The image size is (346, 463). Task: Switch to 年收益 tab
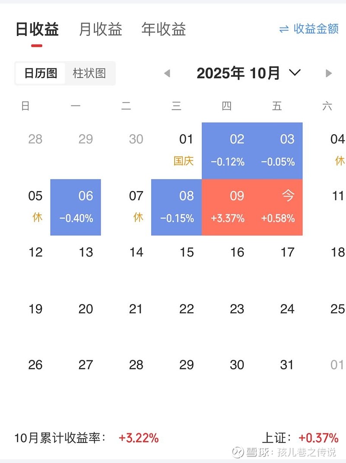163,29
